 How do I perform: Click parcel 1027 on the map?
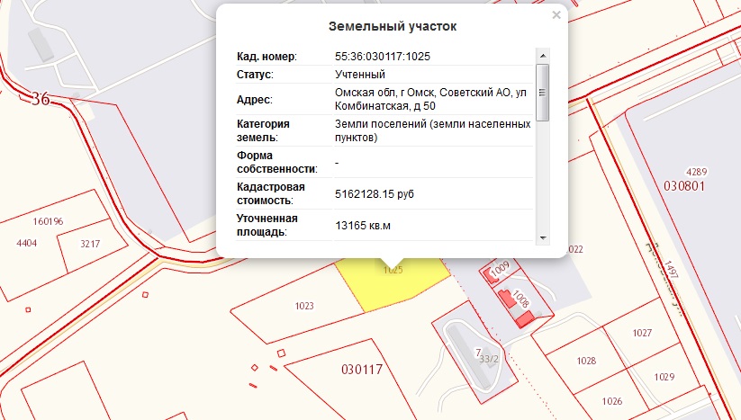point(641,334)
